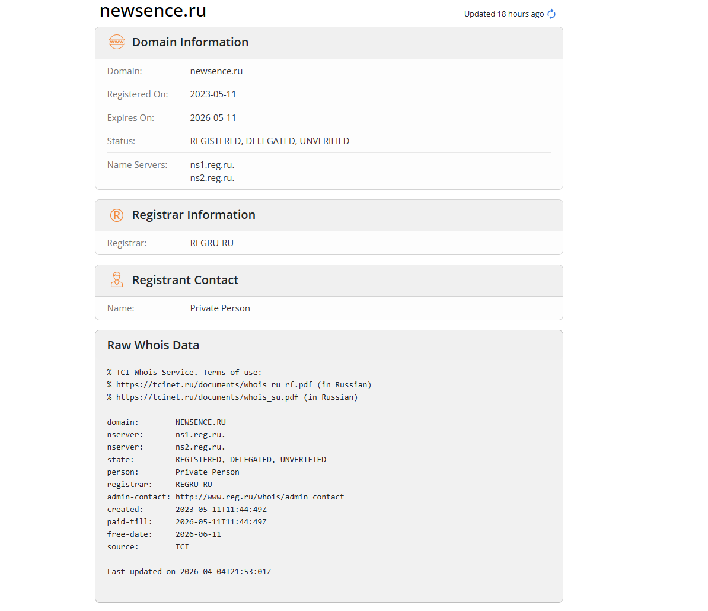The height and width of the screenshot is (611, 708).
Task: Click the whois_su.pdf terms URL
Action: pos(207,397)
